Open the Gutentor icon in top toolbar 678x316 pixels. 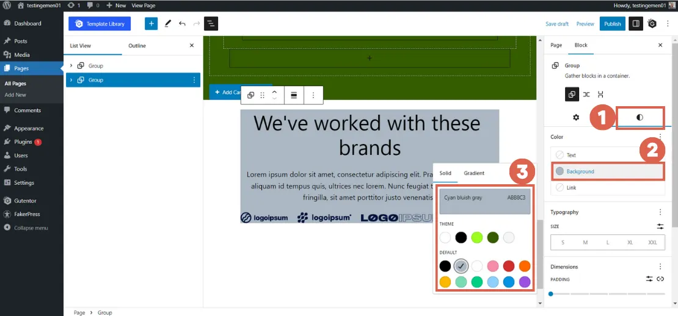(x=652, y=24)
